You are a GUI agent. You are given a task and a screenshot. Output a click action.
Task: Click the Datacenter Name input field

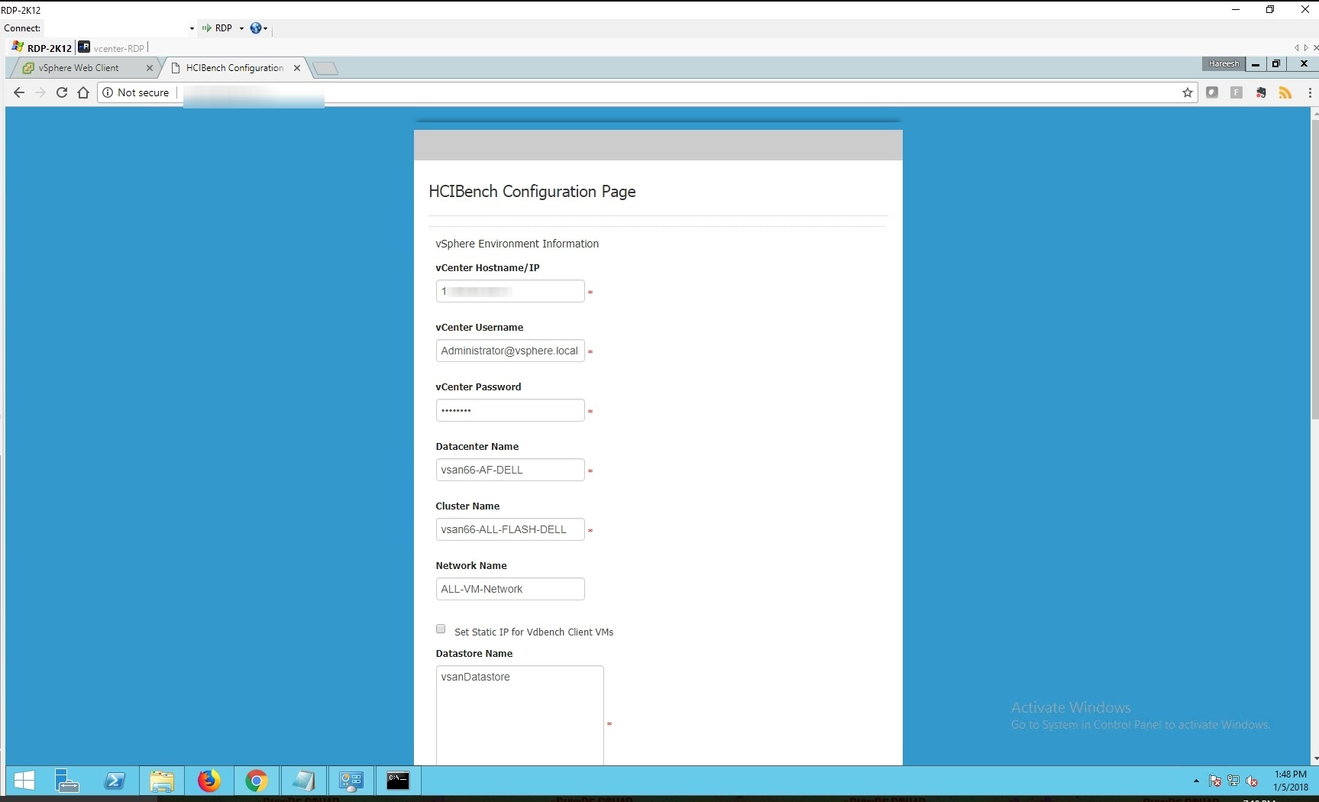tap(509, 470)
